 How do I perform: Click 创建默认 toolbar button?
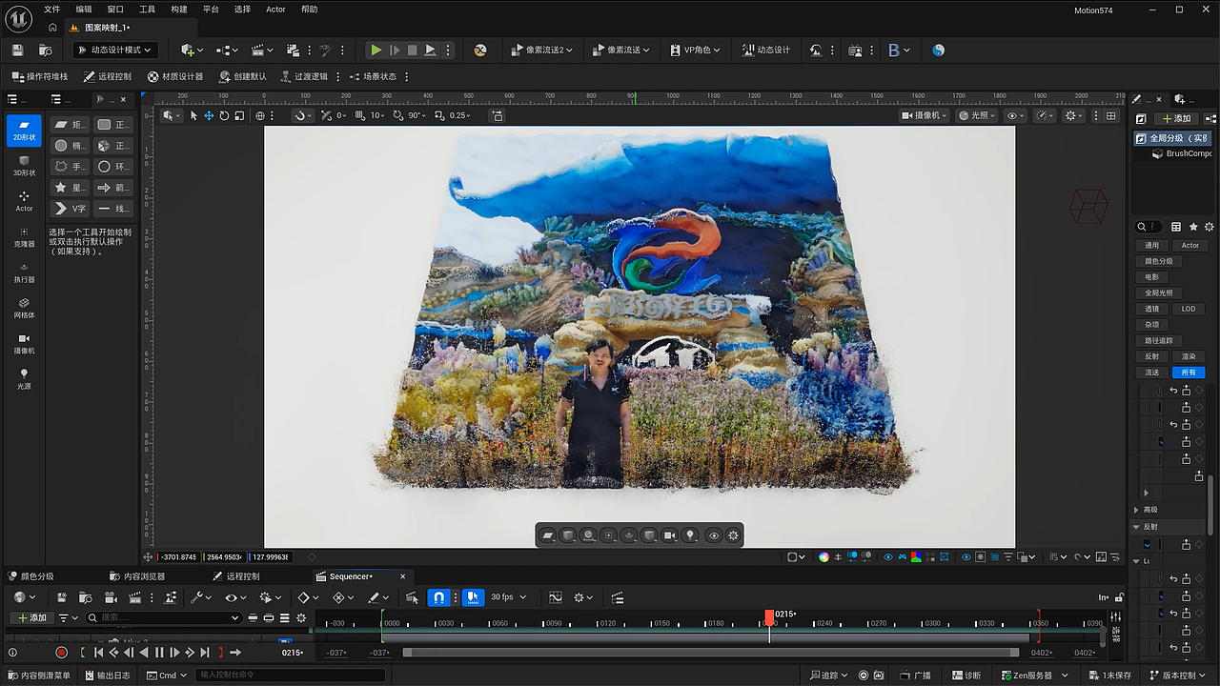click(243, 76)
